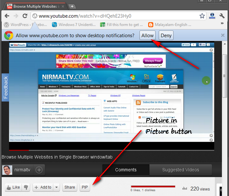The image size is (229, 196).
Task: Click the browser forward arrow
Action: coord(16,16)
